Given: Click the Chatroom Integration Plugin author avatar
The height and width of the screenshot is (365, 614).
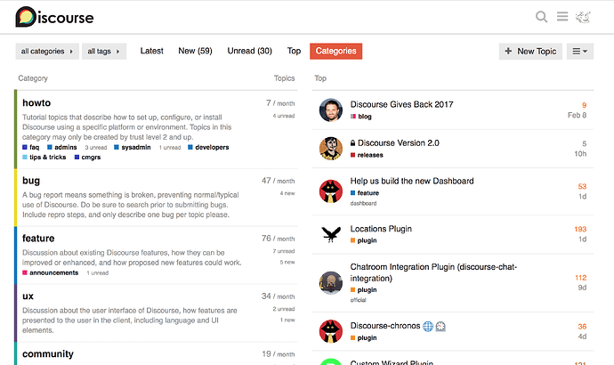Looking at the screenshot, I should (331, 282).
